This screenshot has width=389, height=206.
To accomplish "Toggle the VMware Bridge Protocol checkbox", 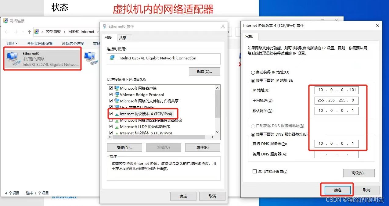I will coord(111,94).
